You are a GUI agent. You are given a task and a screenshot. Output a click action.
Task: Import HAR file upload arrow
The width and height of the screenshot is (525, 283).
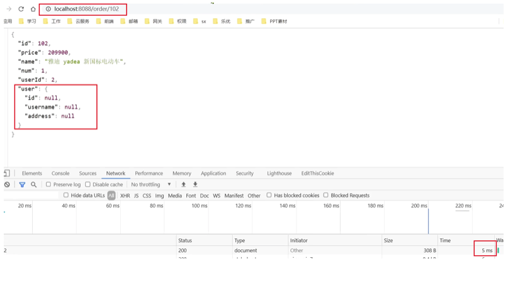[x=183, y=184]
